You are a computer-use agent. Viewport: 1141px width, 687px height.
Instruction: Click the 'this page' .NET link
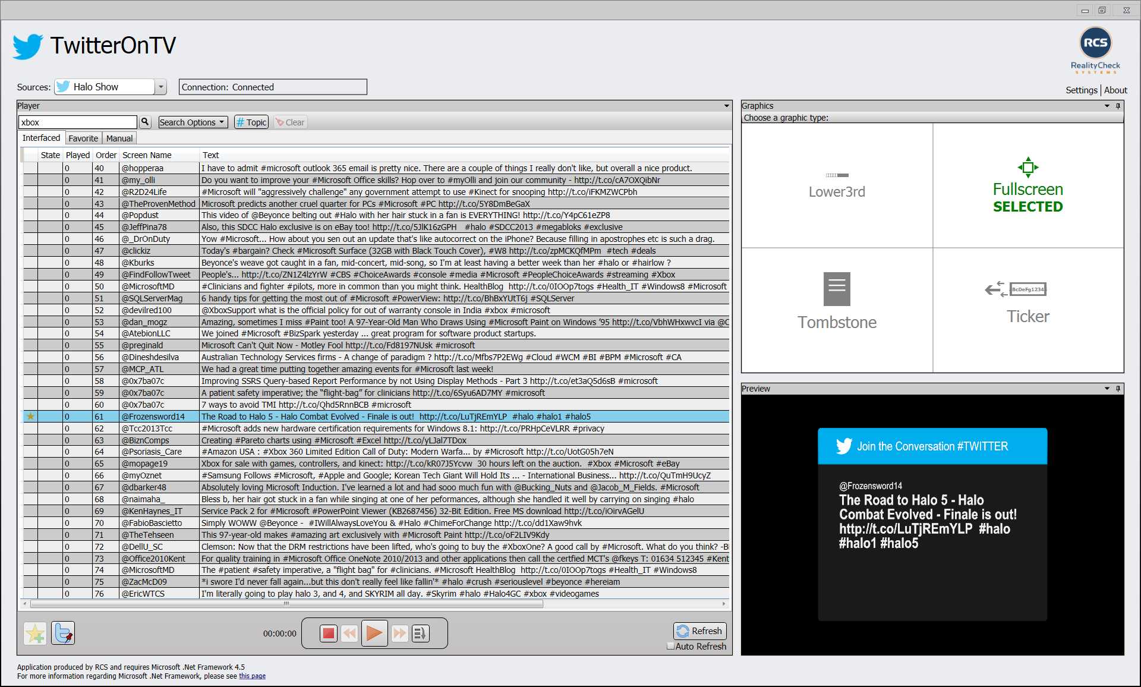[x=252, y=676]
